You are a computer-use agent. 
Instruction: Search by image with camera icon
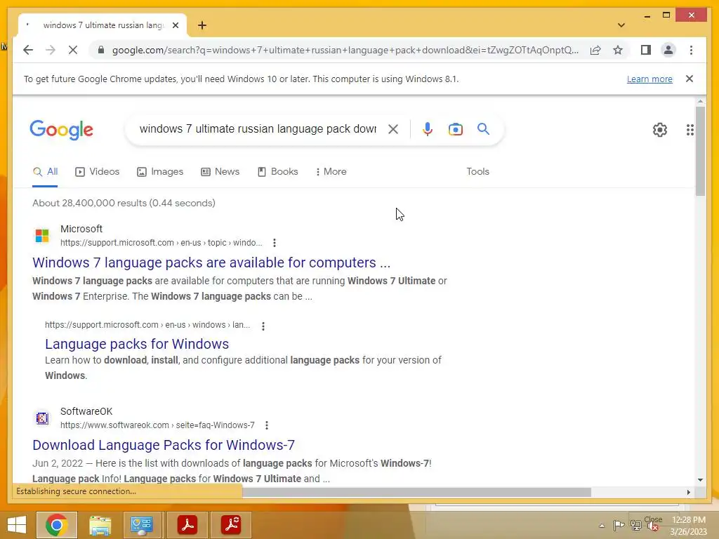tap(455, 129)
